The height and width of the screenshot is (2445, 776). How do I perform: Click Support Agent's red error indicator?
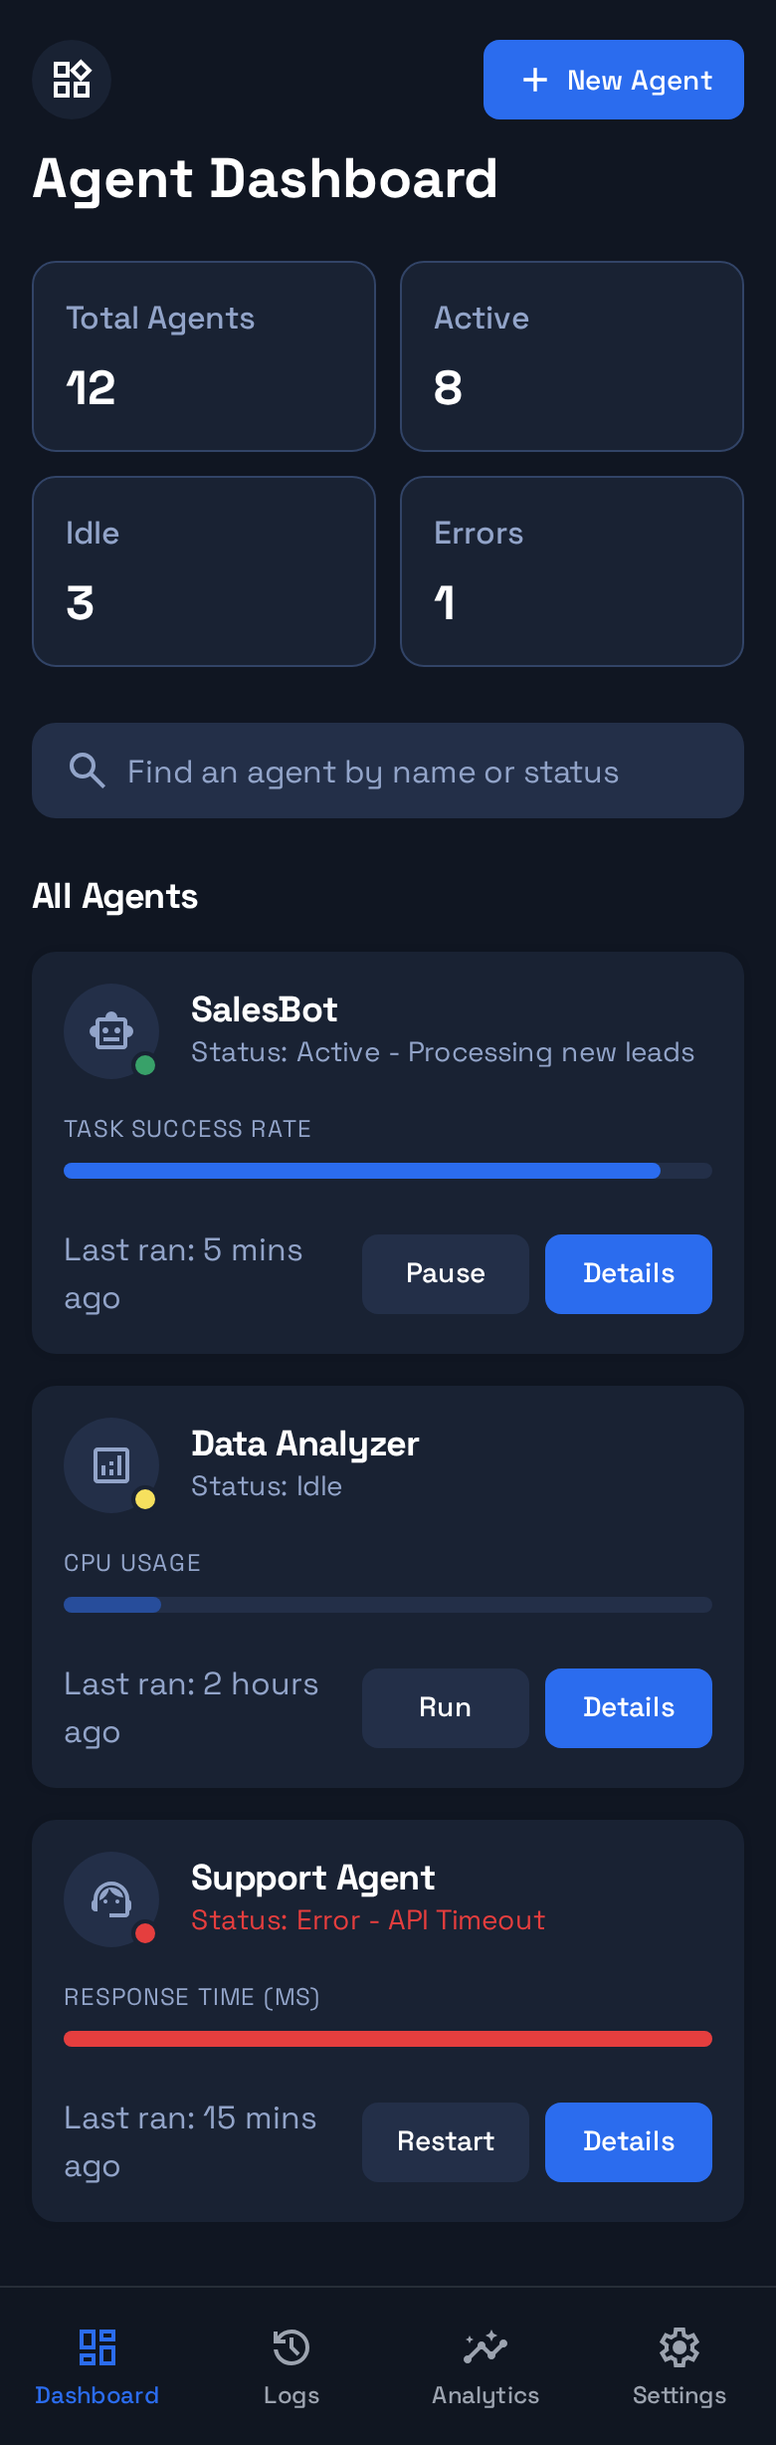(145, 1933)
